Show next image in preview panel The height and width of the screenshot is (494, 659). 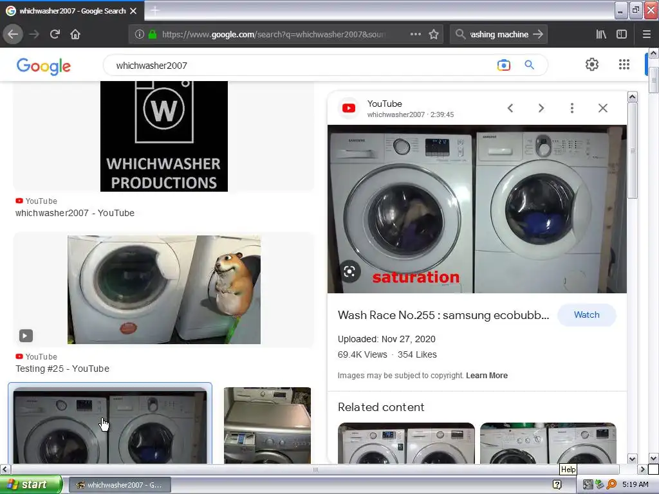coord(541,108)
